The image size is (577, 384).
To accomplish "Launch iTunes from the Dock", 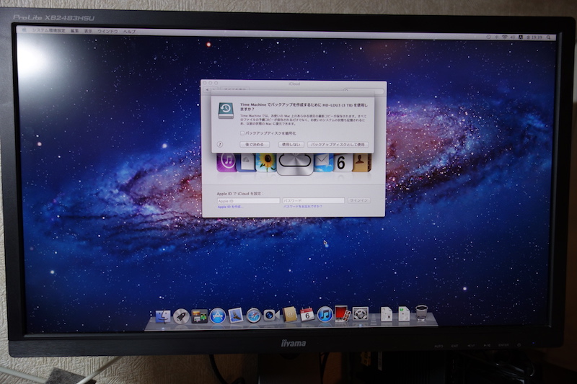I will pos(325,314).
